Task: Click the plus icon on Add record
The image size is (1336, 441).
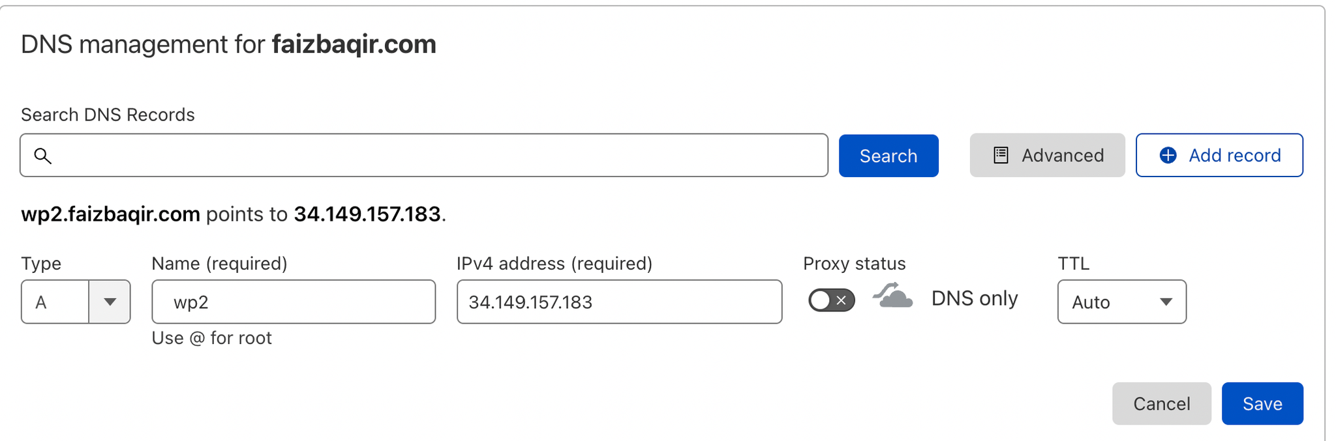Action: pyautogui.click(x=1168, y=155)
